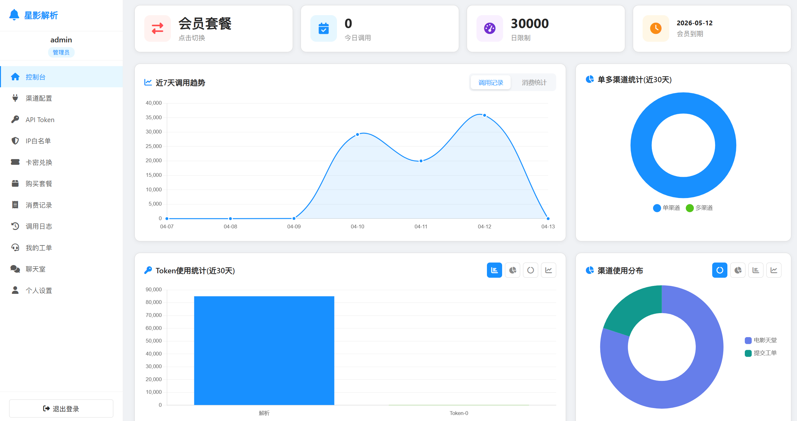The width and height of the screenshot is (797, 421).
Task: Click the 星影解析 brand title
Action: 41,15
